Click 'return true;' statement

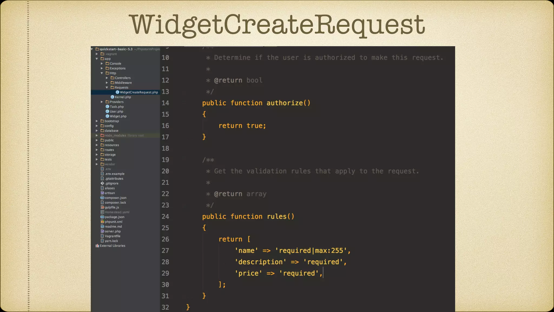coord(242,126)
